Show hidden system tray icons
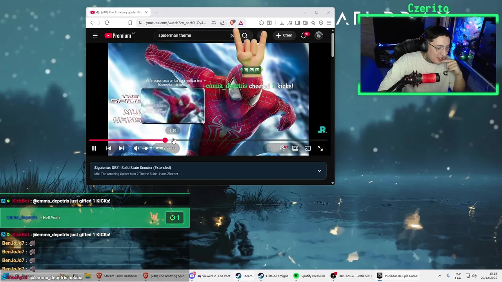The height and width of the screenshot is (282, 502). [439, 276]
